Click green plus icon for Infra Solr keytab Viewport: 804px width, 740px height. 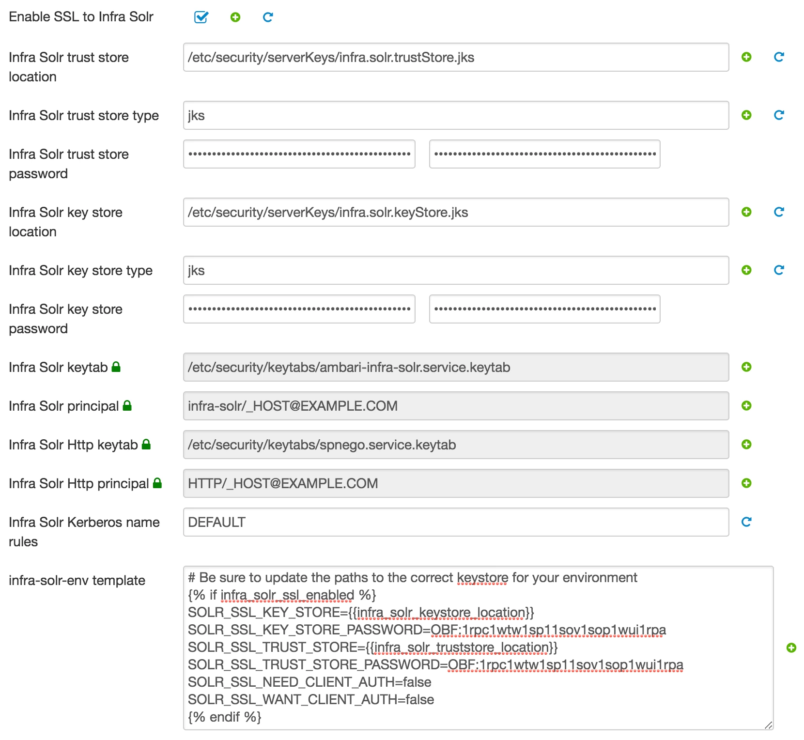(746, 367)
